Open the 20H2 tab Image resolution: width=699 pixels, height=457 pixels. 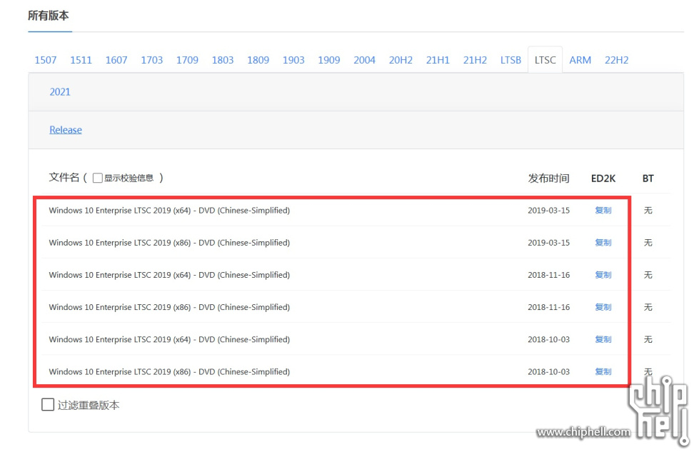pyautogui.click(x=401, y=60)
